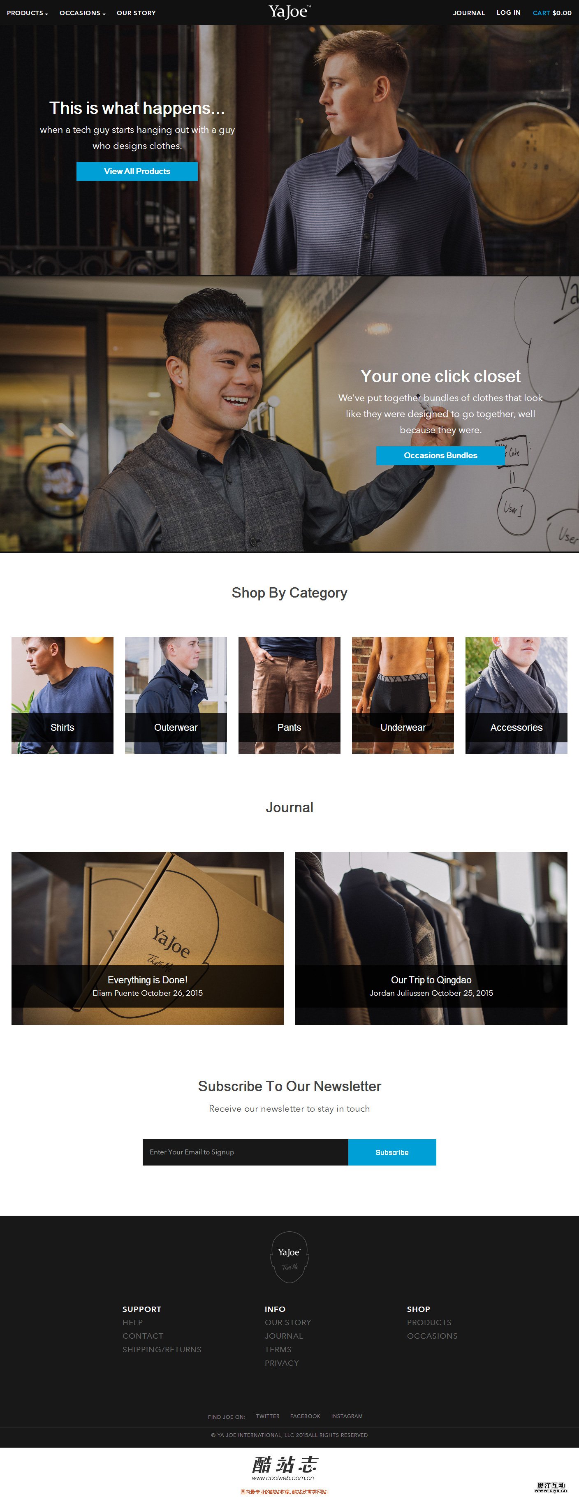Click the YaJoe logo in the header
The height and width of the screenshot is (1497, 579).
pos(289,12)
